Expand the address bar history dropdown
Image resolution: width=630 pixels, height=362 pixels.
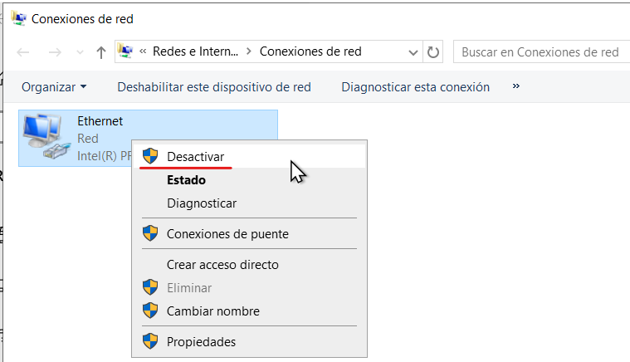(413, 52)
